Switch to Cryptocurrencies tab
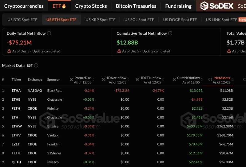 pos(24,6)
